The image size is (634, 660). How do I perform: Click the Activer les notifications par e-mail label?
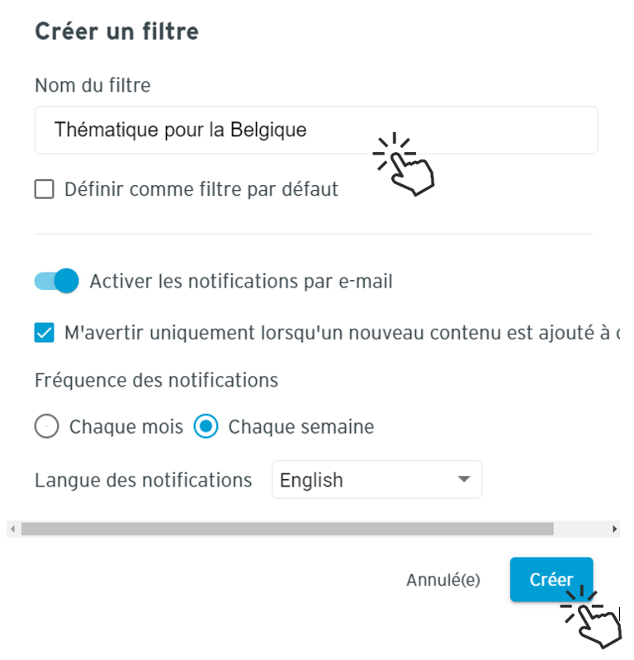[241, 281]
